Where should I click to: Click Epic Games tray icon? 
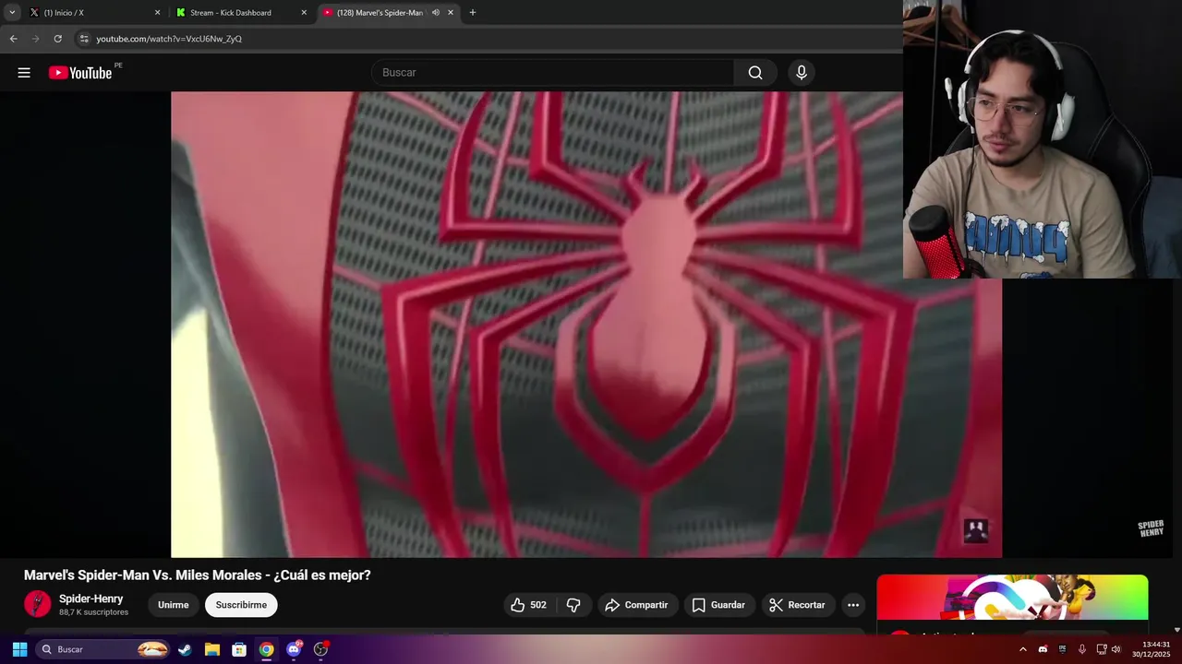[1062, 649]
